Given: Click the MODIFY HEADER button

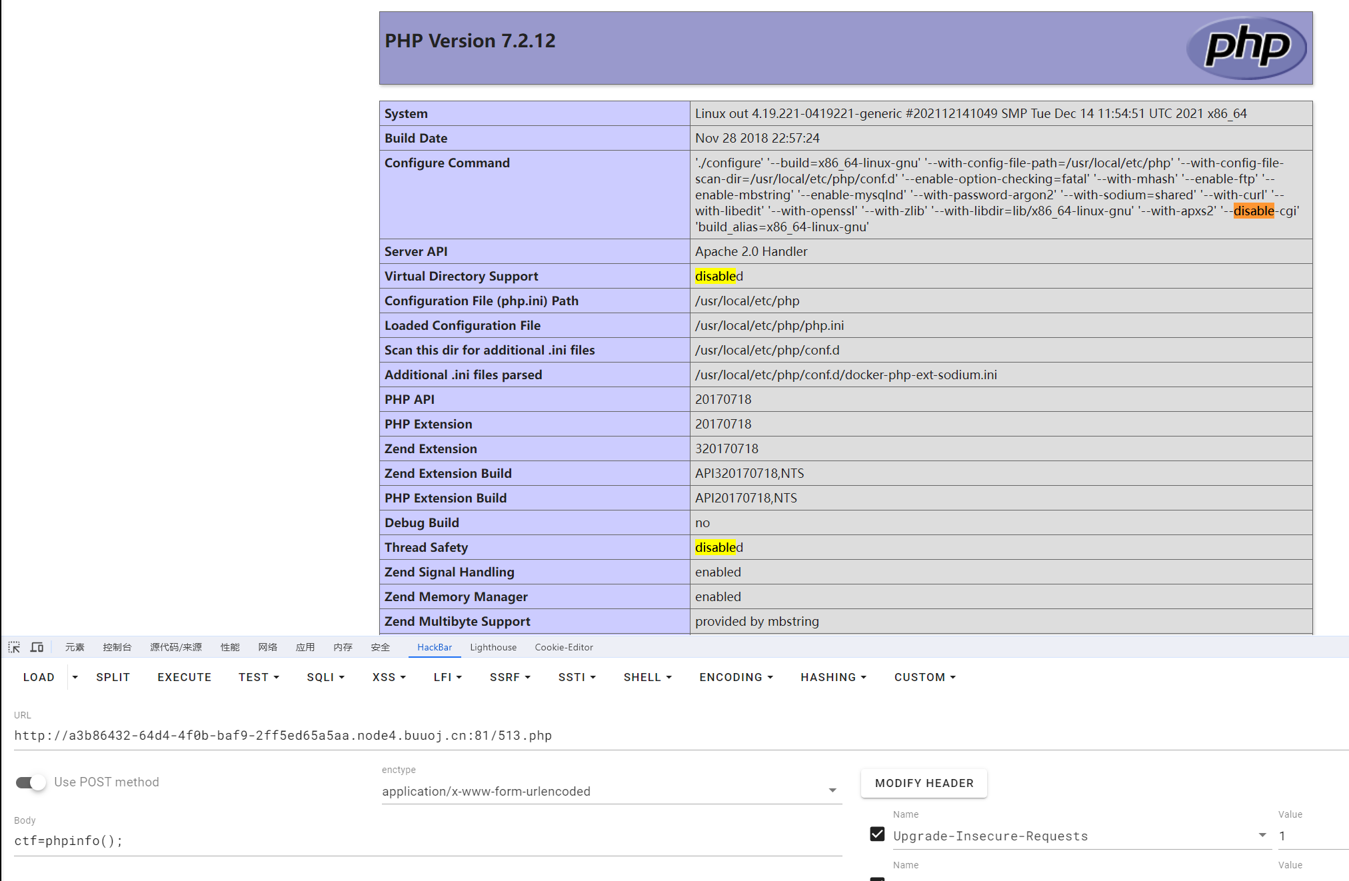Looking at the screenshot, I should coord(924,783).
